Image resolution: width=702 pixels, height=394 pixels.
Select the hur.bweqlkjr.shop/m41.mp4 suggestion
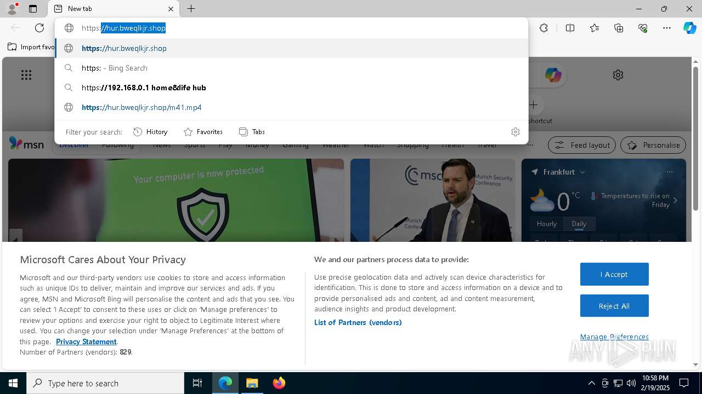tap(291, 107)
